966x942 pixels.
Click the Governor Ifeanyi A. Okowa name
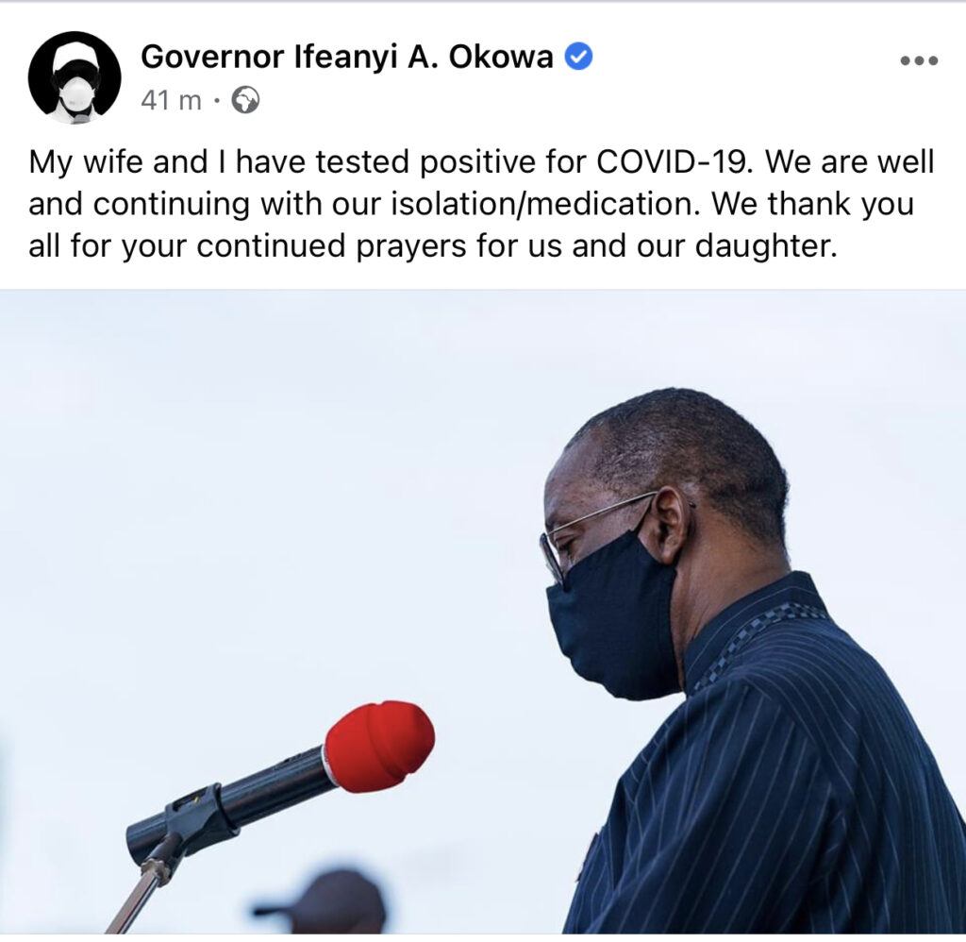tap(347, 57)
